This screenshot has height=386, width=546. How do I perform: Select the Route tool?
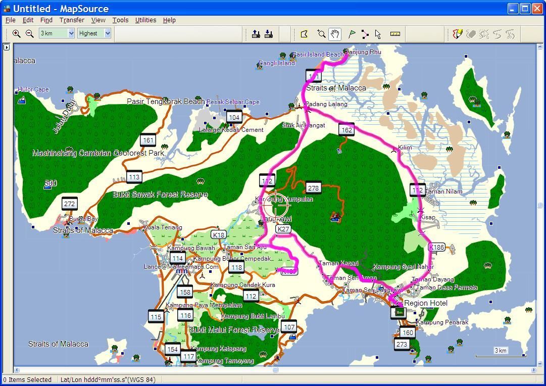point(365,34)
